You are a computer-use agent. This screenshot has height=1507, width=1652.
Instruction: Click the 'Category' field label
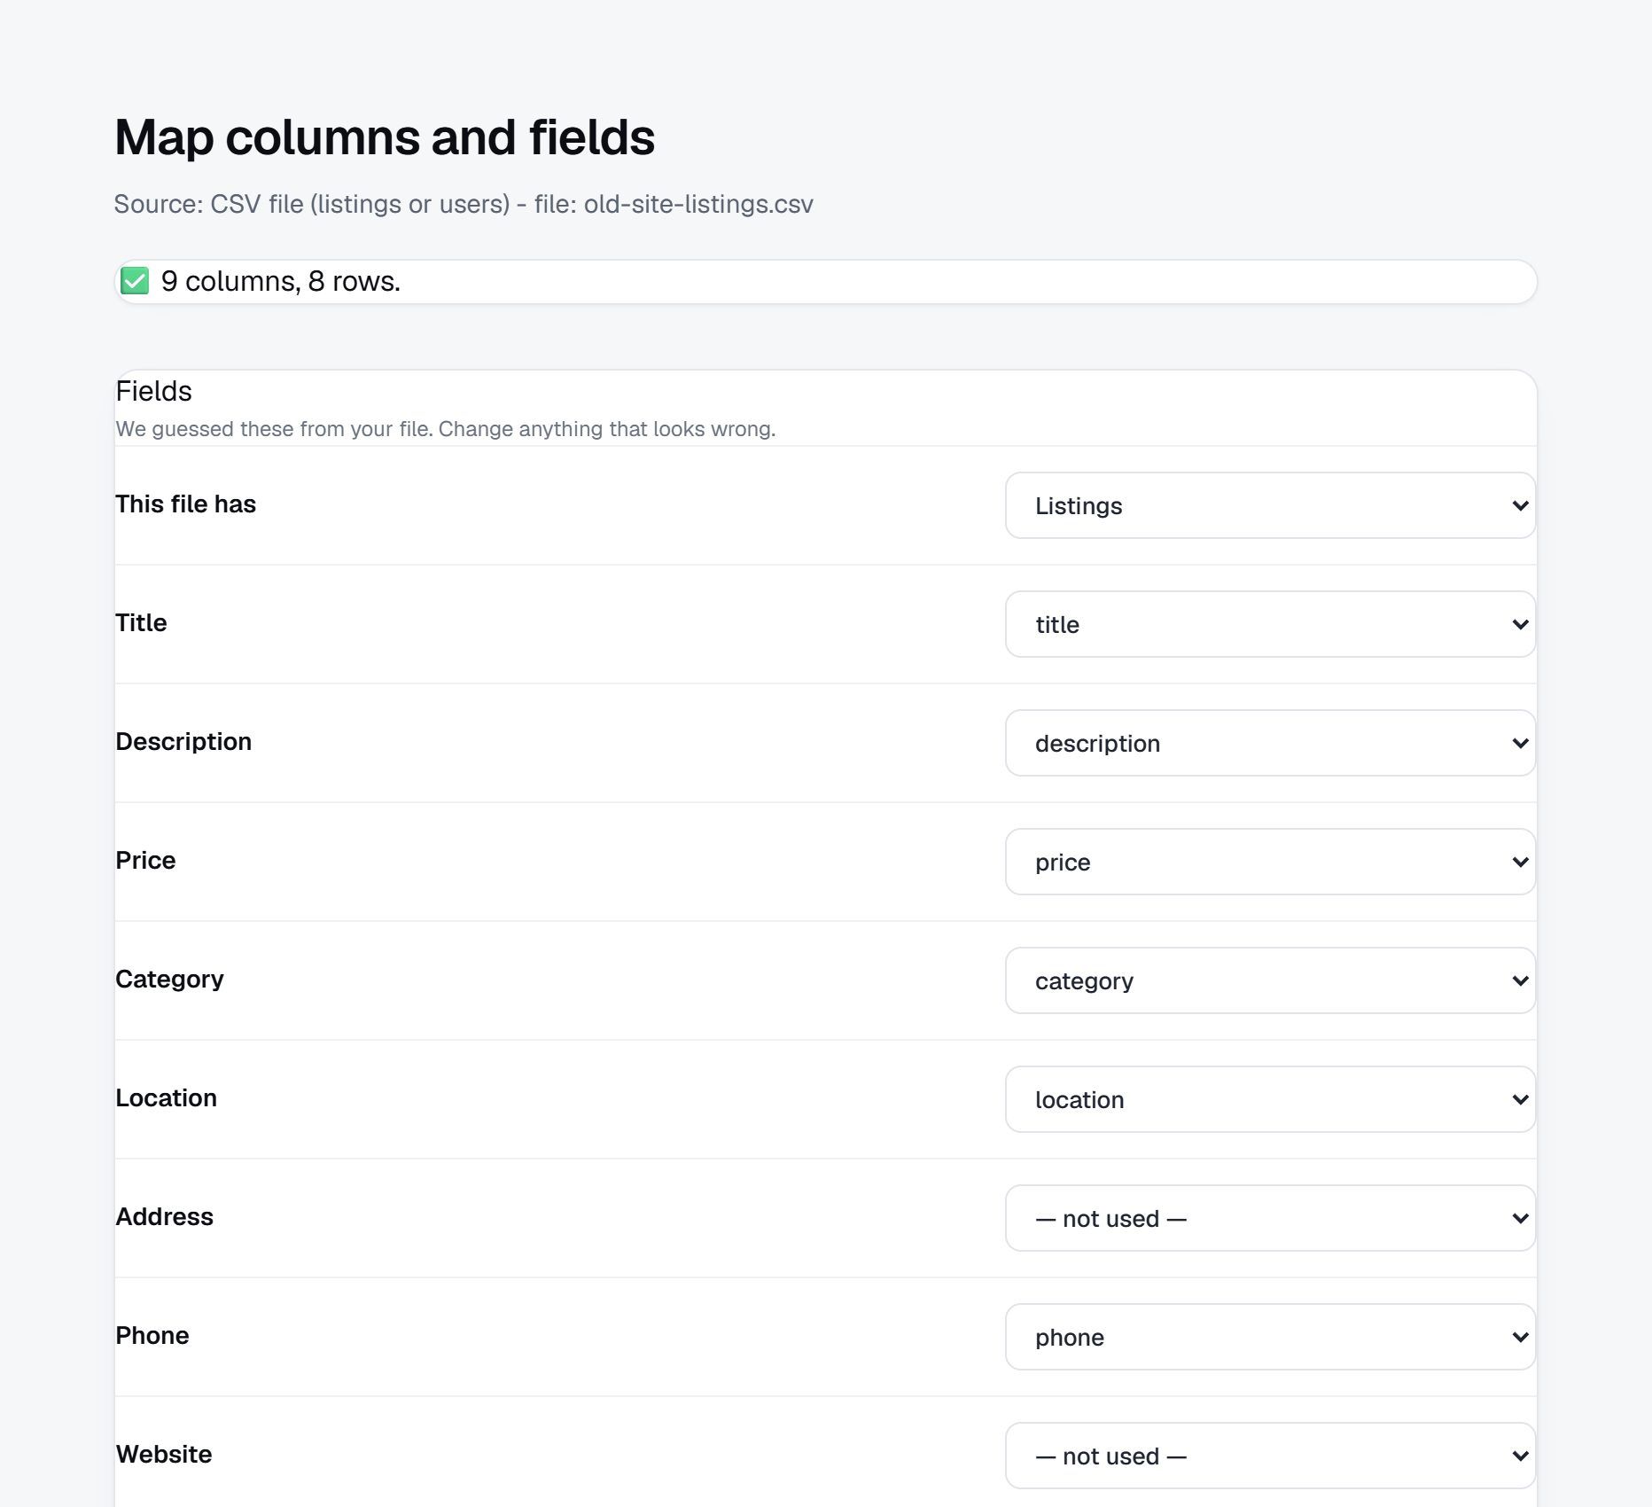point(169,979)
